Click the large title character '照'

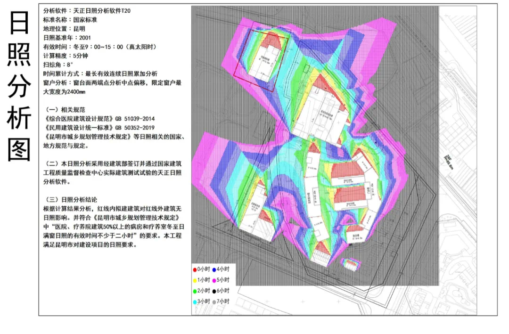(x=19, y=54)
